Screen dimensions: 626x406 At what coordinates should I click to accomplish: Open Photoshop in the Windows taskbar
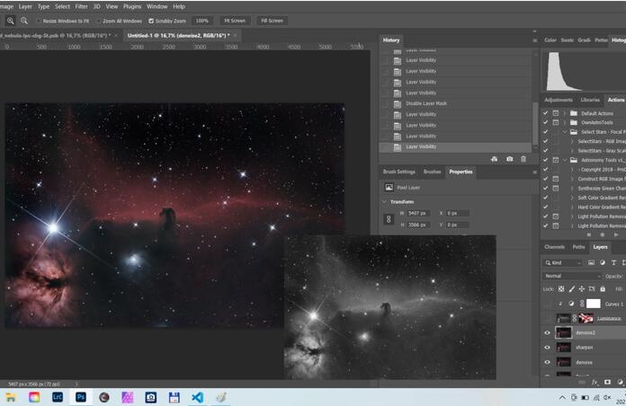click(81, 397)
